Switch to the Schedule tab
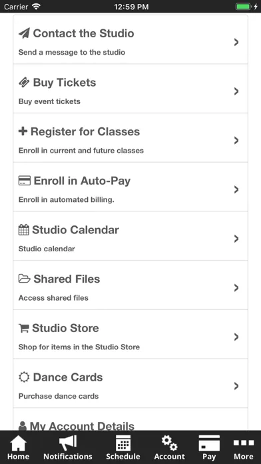The height and width of the screenshot is (464, 261). (123, 447)
